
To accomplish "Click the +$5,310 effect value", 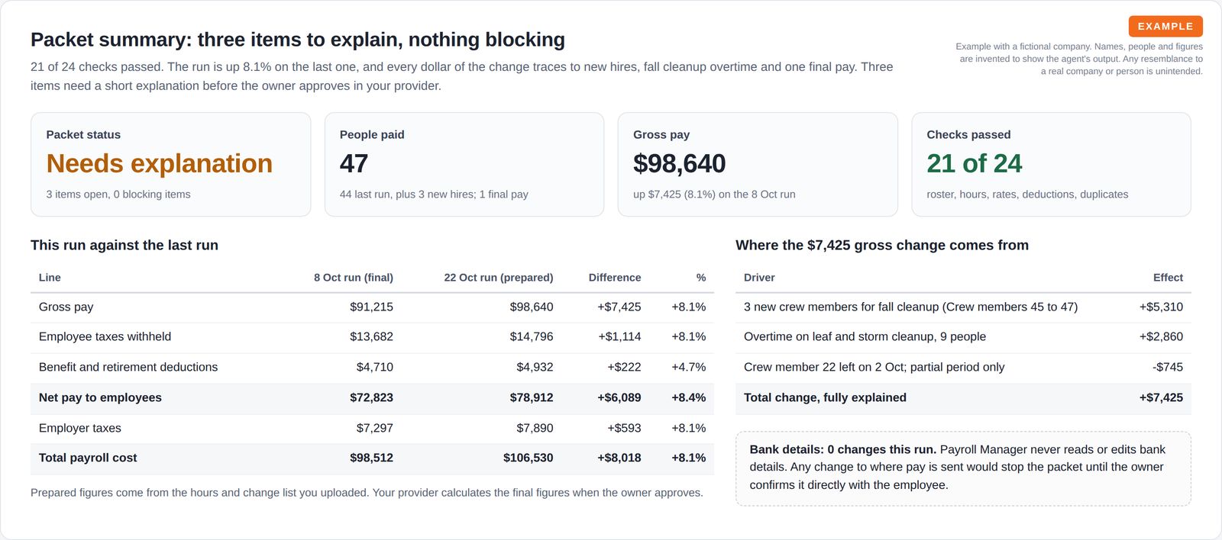I will [x=1161, y=307].
